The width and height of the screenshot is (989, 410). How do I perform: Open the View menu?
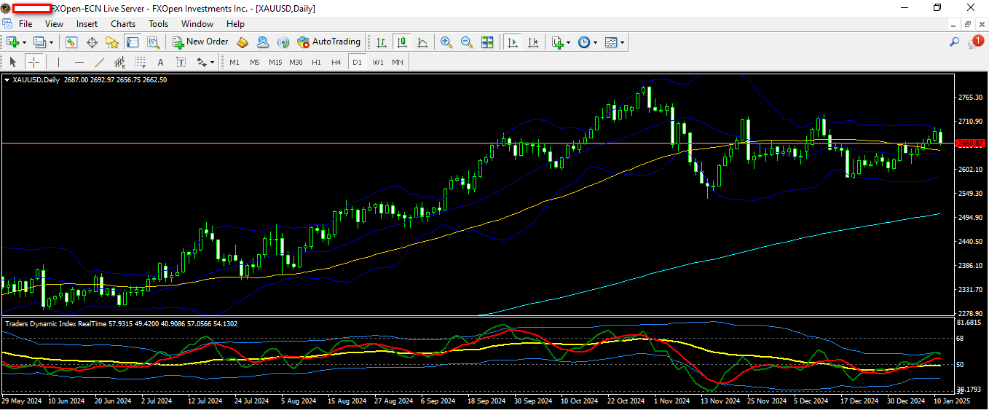[54, 23]
